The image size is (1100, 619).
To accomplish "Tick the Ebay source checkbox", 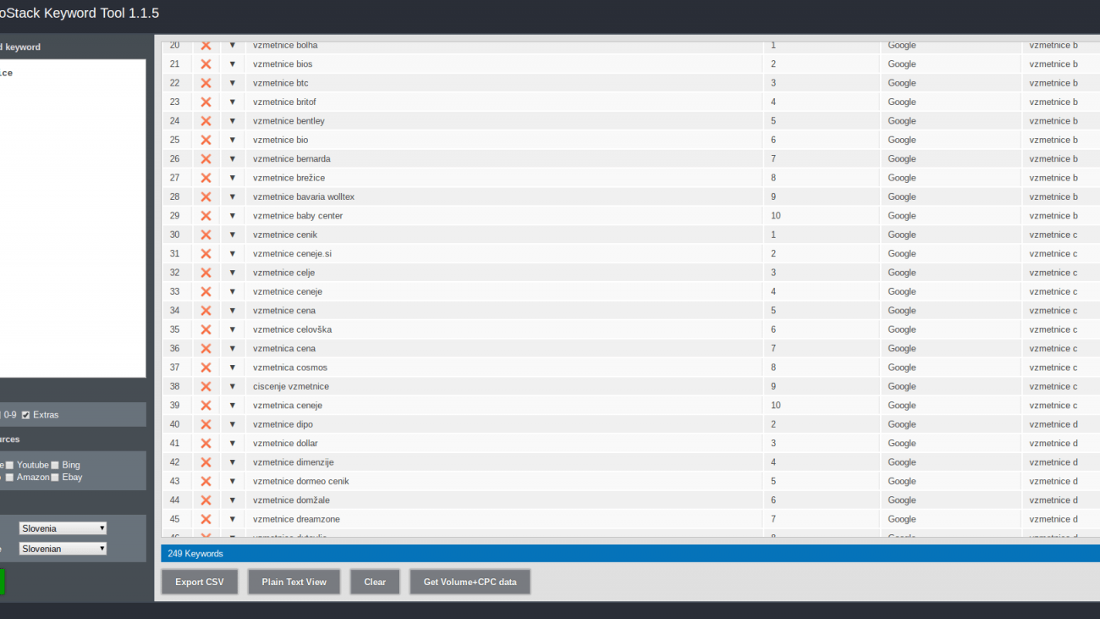I will [55, 478].
